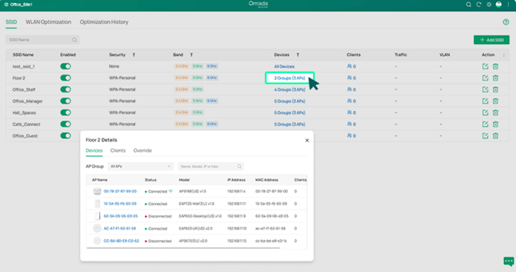Select Devices tab in Floor 2 Details

click(94, 151)
